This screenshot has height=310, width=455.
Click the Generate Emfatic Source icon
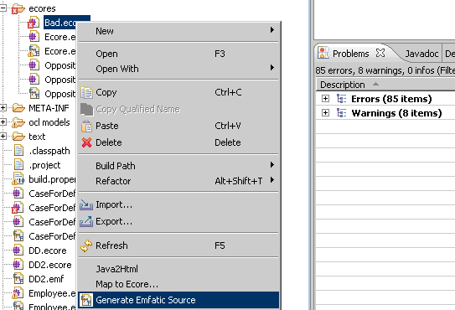click(86, 300)
